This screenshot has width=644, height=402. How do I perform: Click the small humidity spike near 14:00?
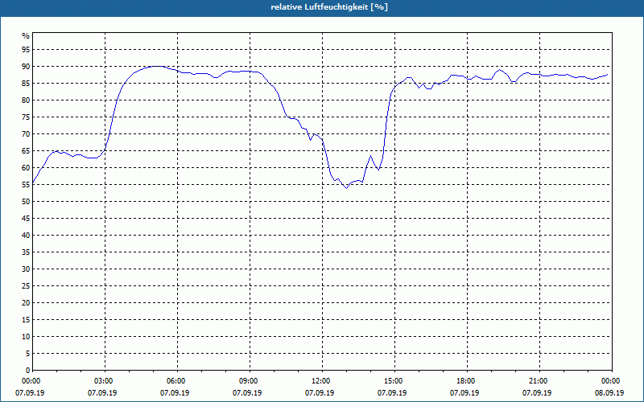pyautogui.click(x=371, y=156)
